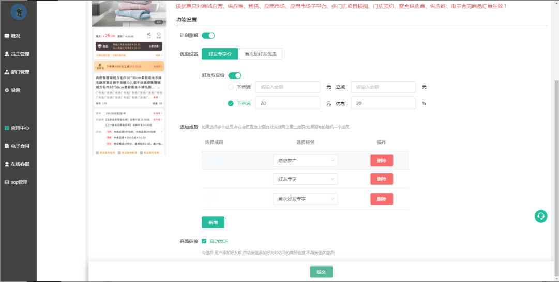Select the 好友专享价 tab
The image size is (559, 282).
tap(220, 54)
